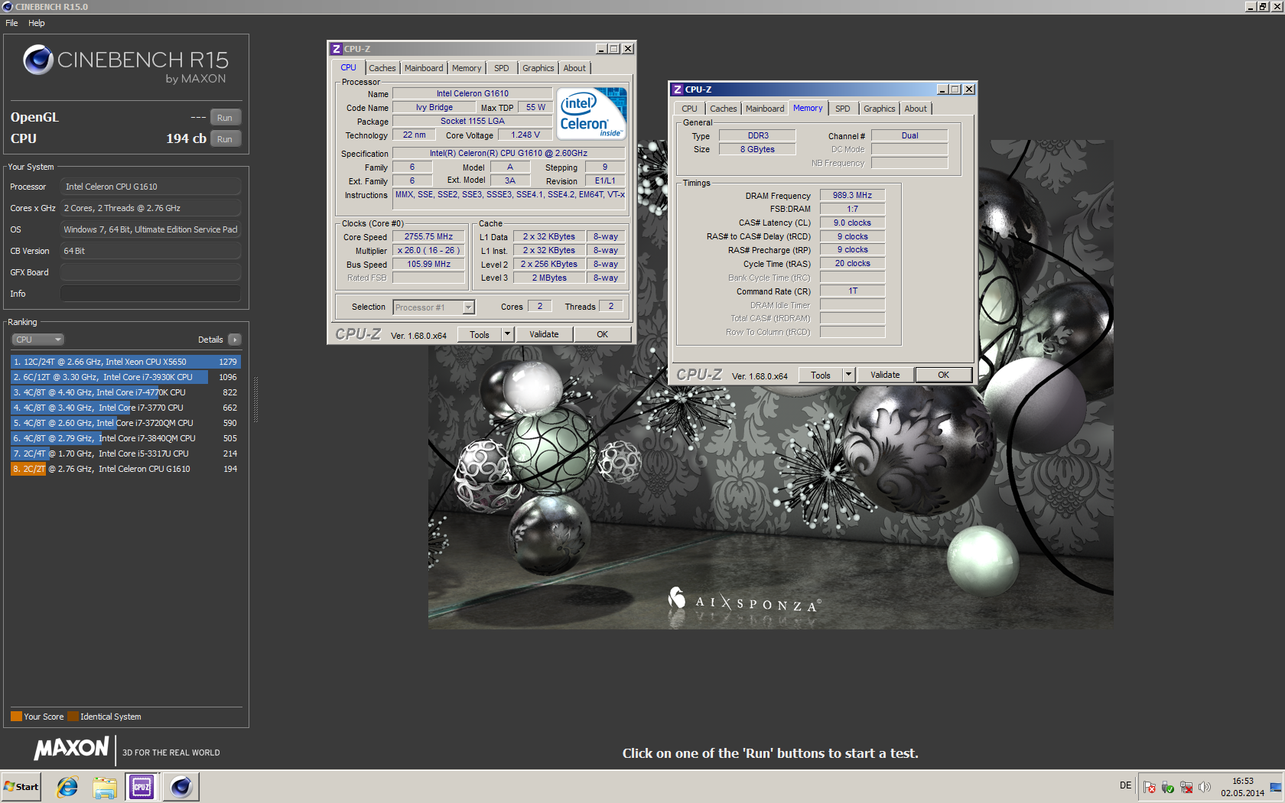Screen dimensions: 1285x803
Task: Click the CPU score 194 cb
Action: (x=186, y=138)
